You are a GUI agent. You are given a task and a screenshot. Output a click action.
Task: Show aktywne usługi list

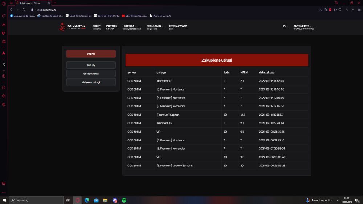point(91,82)
